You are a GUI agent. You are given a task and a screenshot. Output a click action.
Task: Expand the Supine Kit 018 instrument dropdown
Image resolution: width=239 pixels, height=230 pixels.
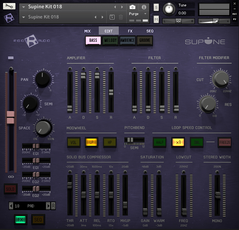tap(24, 7)
